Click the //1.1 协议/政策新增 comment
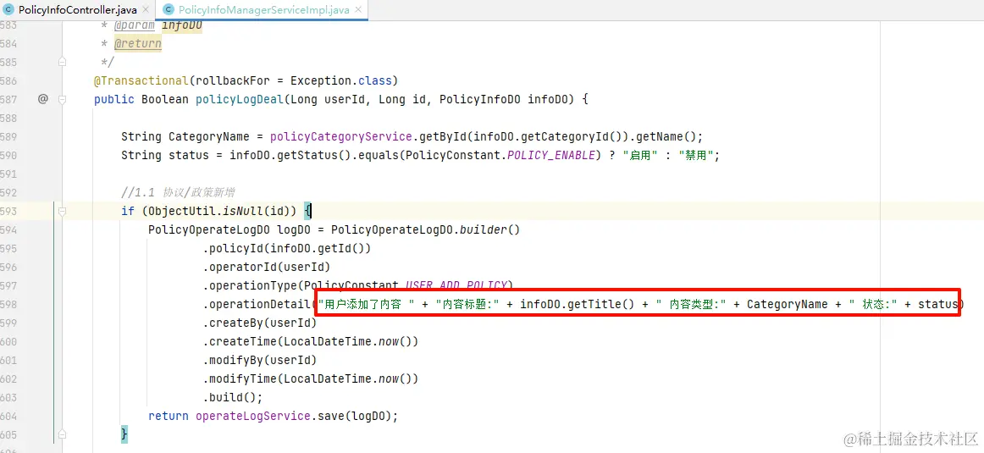The width and height of the screenshot is (984, 453). (x=178, y=192)
